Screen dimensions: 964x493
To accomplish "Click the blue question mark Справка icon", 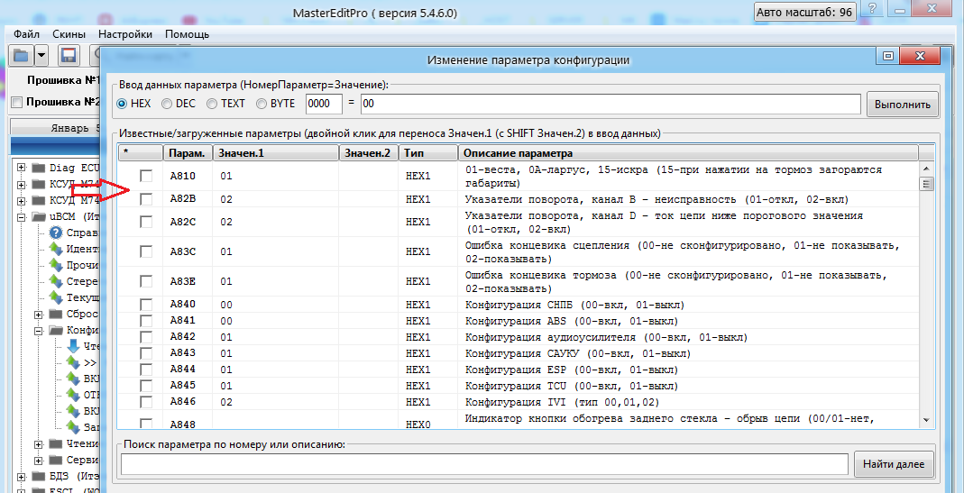I will click(x=56, y=233).
